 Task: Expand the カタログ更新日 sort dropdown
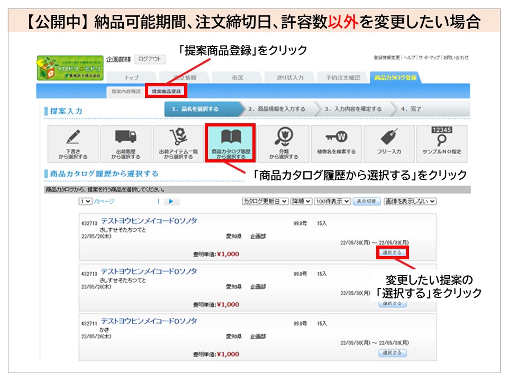[265, 202]
